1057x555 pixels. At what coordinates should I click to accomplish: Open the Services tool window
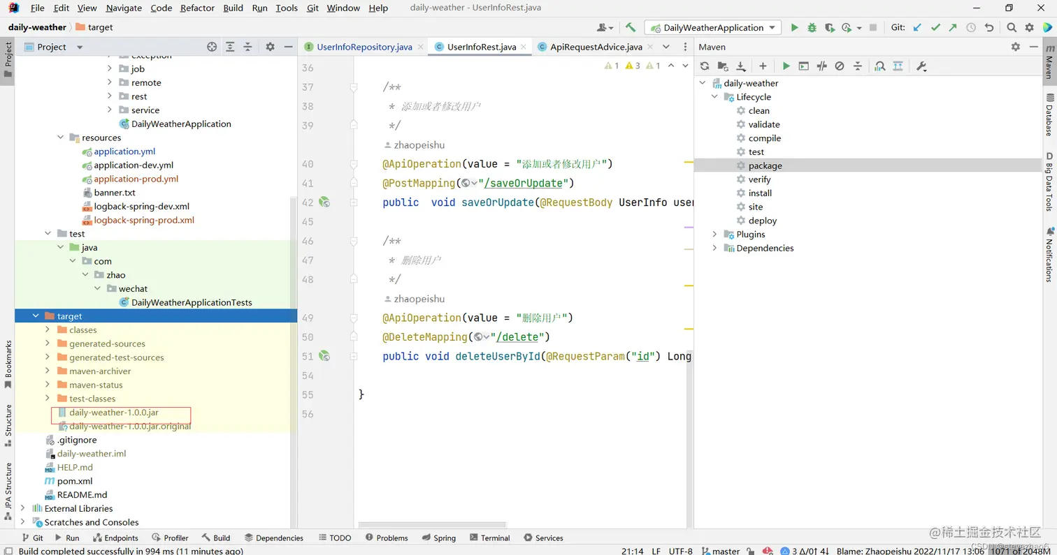coord(542,538)
